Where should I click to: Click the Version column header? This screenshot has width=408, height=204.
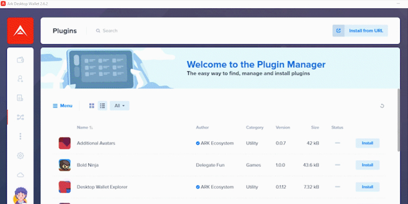[x=283, y=127]
